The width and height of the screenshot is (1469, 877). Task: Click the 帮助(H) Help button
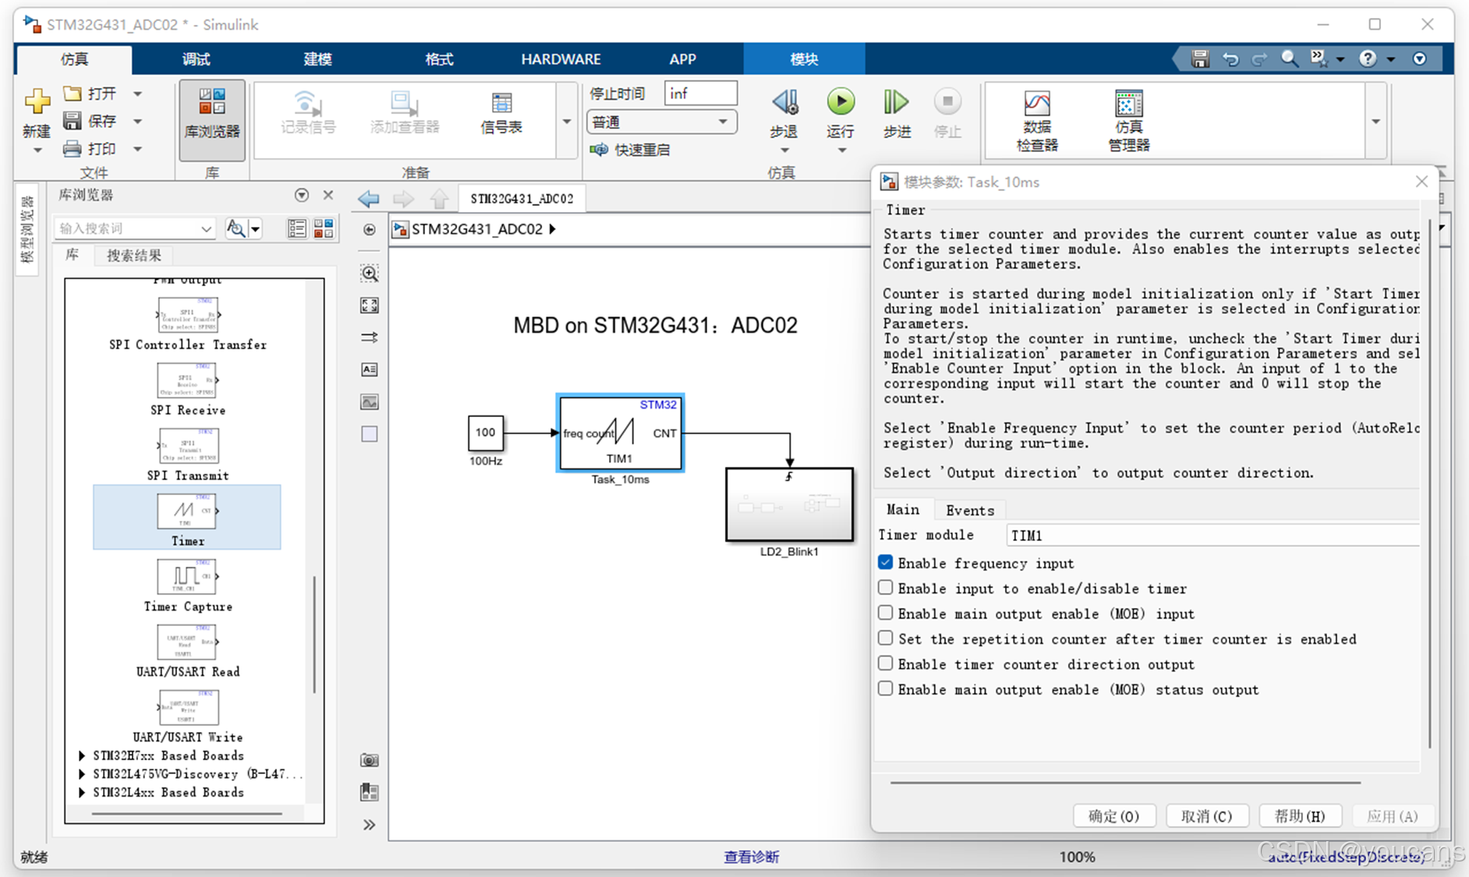[x=1300, y=815]
